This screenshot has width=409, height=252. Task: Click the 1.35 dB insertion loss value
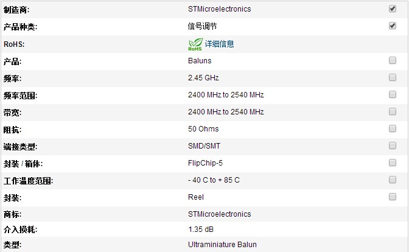(x=201, y=229)
